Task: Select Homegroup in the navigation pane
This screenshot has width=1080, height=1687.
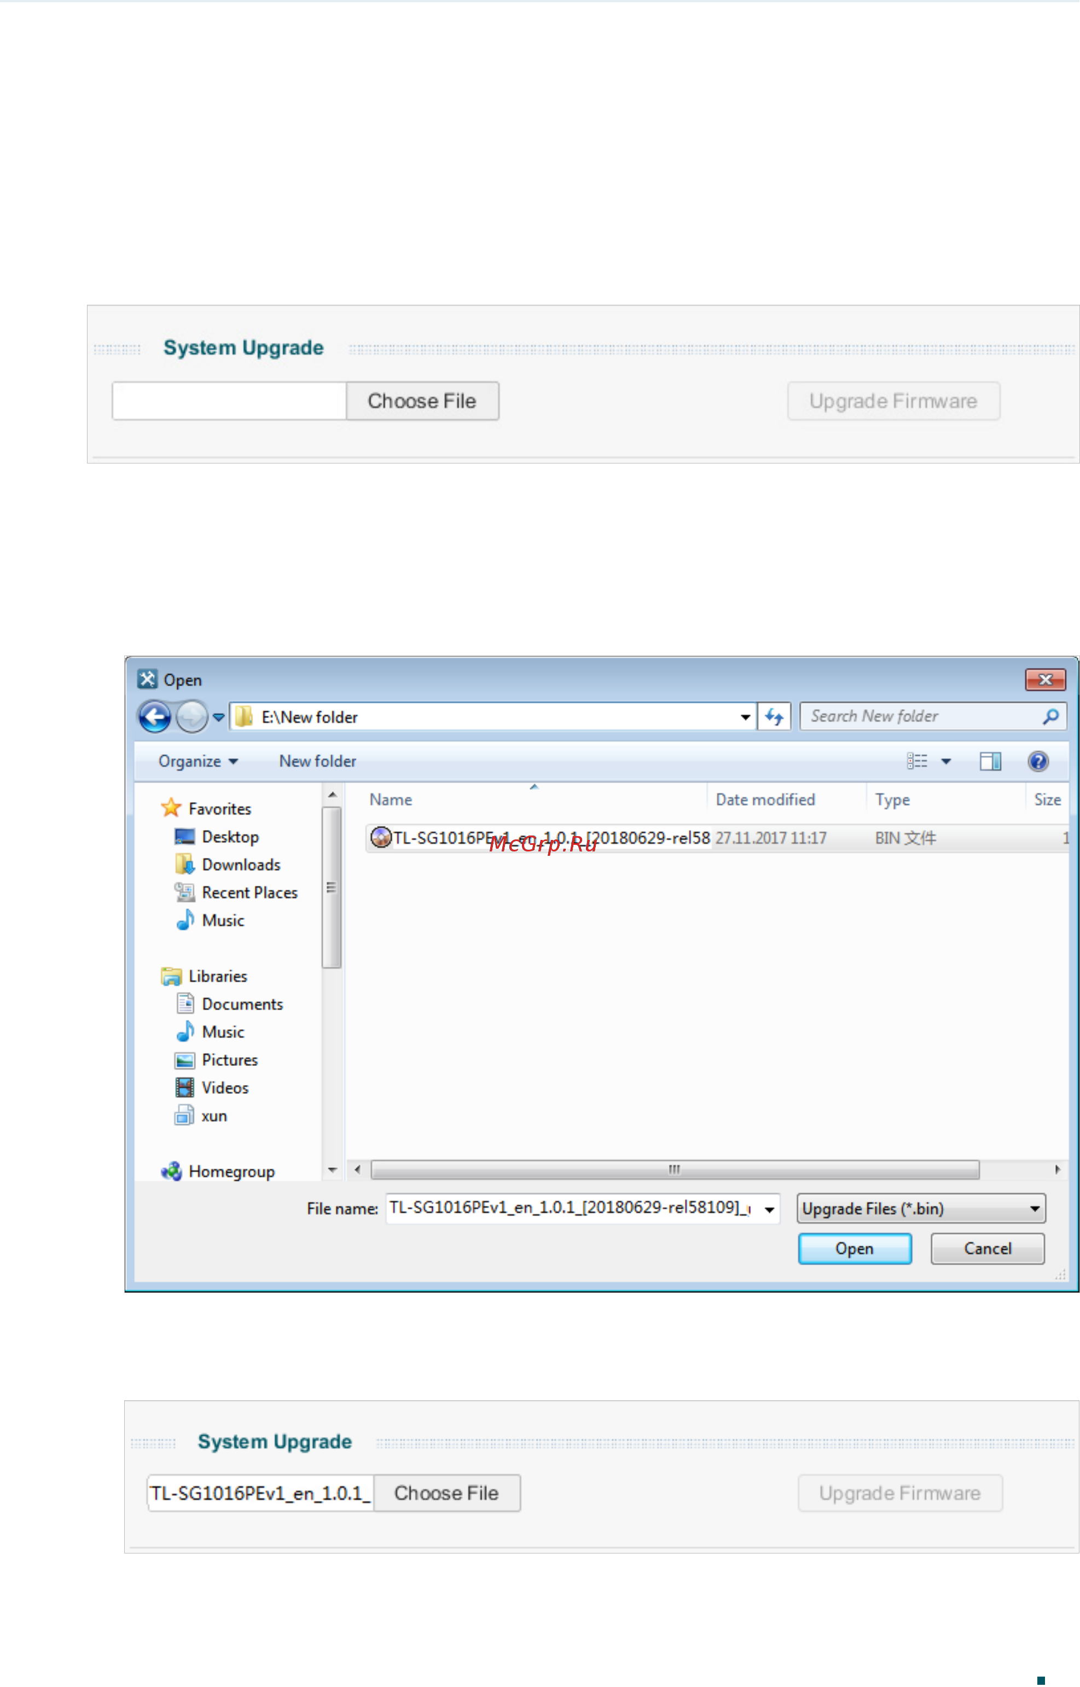Action: pyautogui.click(x=218, y=1172)
